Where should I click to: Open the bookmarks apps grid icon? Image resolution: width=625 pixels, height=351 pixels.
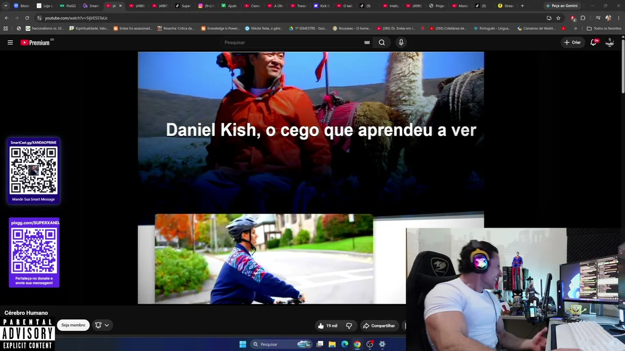(x=6, y=28)
